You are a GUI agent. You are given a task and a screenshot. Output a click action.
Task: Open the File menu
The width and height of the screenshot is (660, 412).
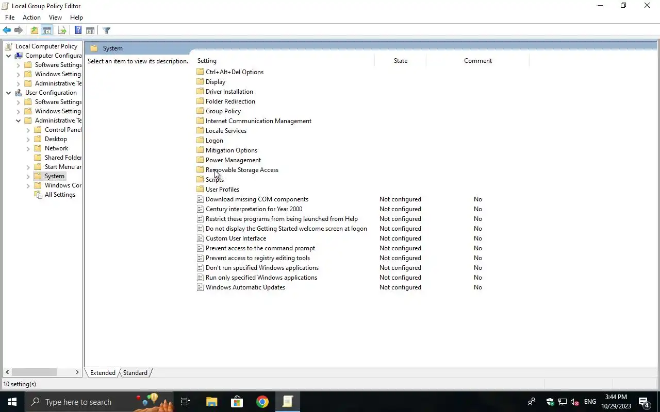point(10,18)
